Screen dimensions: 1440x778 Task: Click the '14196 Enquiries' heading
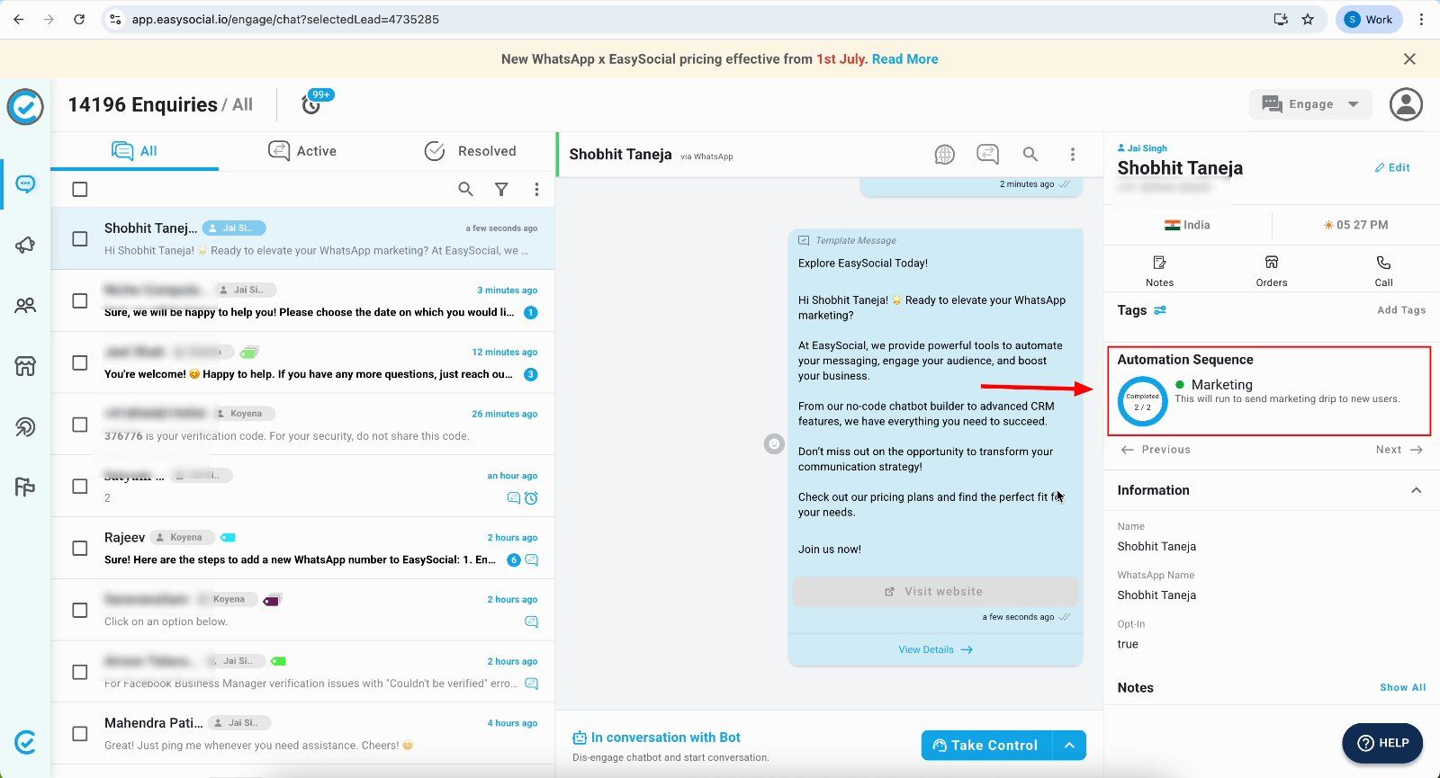coord(142,104)
